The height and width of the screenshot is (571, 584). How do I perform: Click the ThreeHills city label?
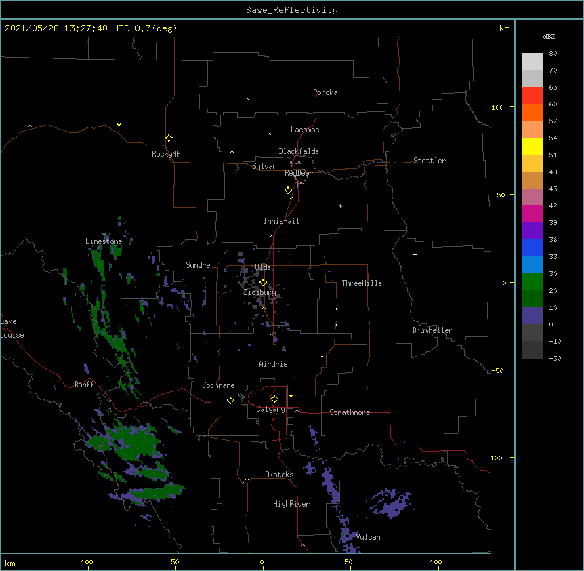(x=362, y=283)
